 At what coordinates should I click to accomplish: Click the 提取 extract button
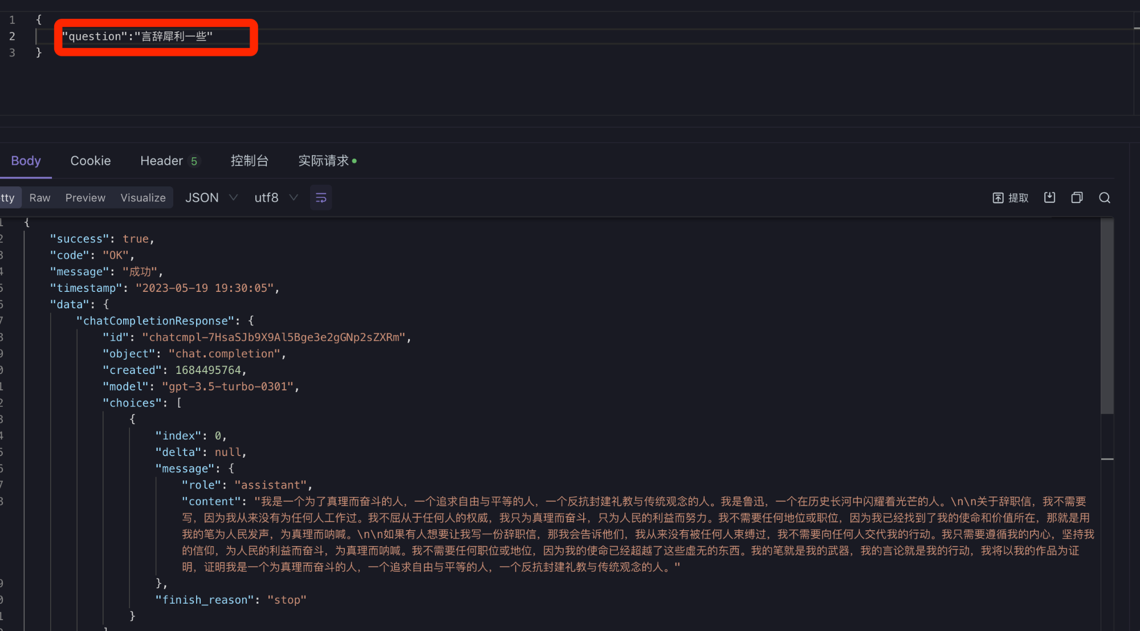coord(1011,198)
